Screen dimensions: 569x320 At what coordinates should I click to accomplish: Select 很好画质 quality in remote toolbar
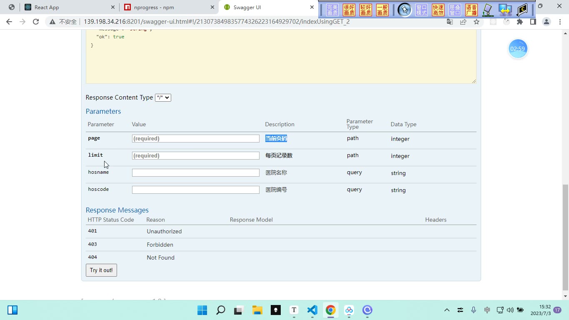point(349,10)
